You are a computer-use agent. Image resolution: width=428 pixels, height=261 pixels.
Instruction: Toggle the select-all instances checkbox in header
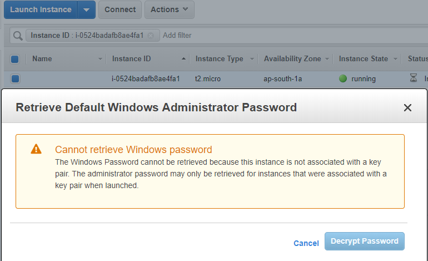pyautogui.click(x=15, y=59)
